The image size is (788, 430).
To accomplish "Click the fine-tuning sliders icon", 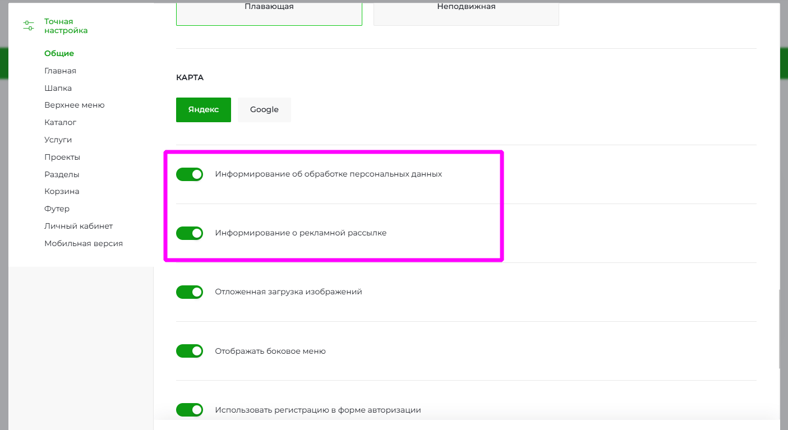I will 29,26.
